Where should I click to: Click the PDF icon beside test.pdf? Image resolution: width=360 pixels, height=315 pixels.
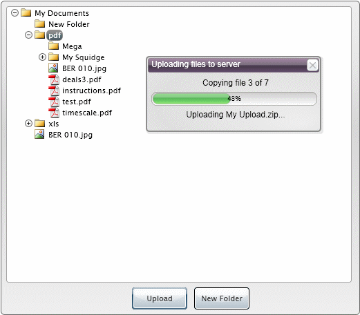[x=54, y=102]
